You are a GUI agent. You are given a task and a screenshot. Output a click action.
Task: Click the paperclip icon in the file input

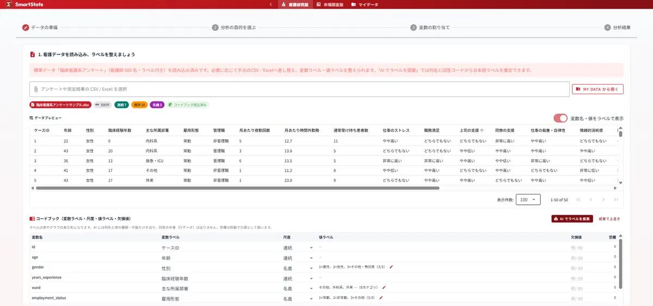point(35,89)
